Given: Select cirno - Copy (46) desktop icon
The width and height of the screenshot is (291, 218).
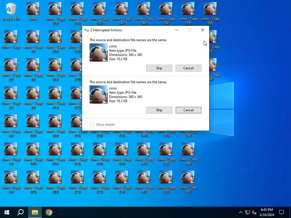Looking at the screenshot, I should (144, 13).
